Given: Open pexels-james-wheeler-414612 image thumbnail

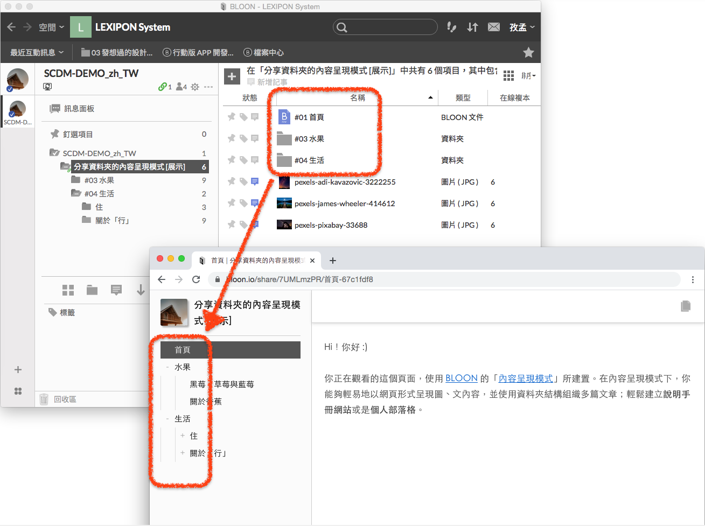Looking at the screenshot, I should coord(284,203).
